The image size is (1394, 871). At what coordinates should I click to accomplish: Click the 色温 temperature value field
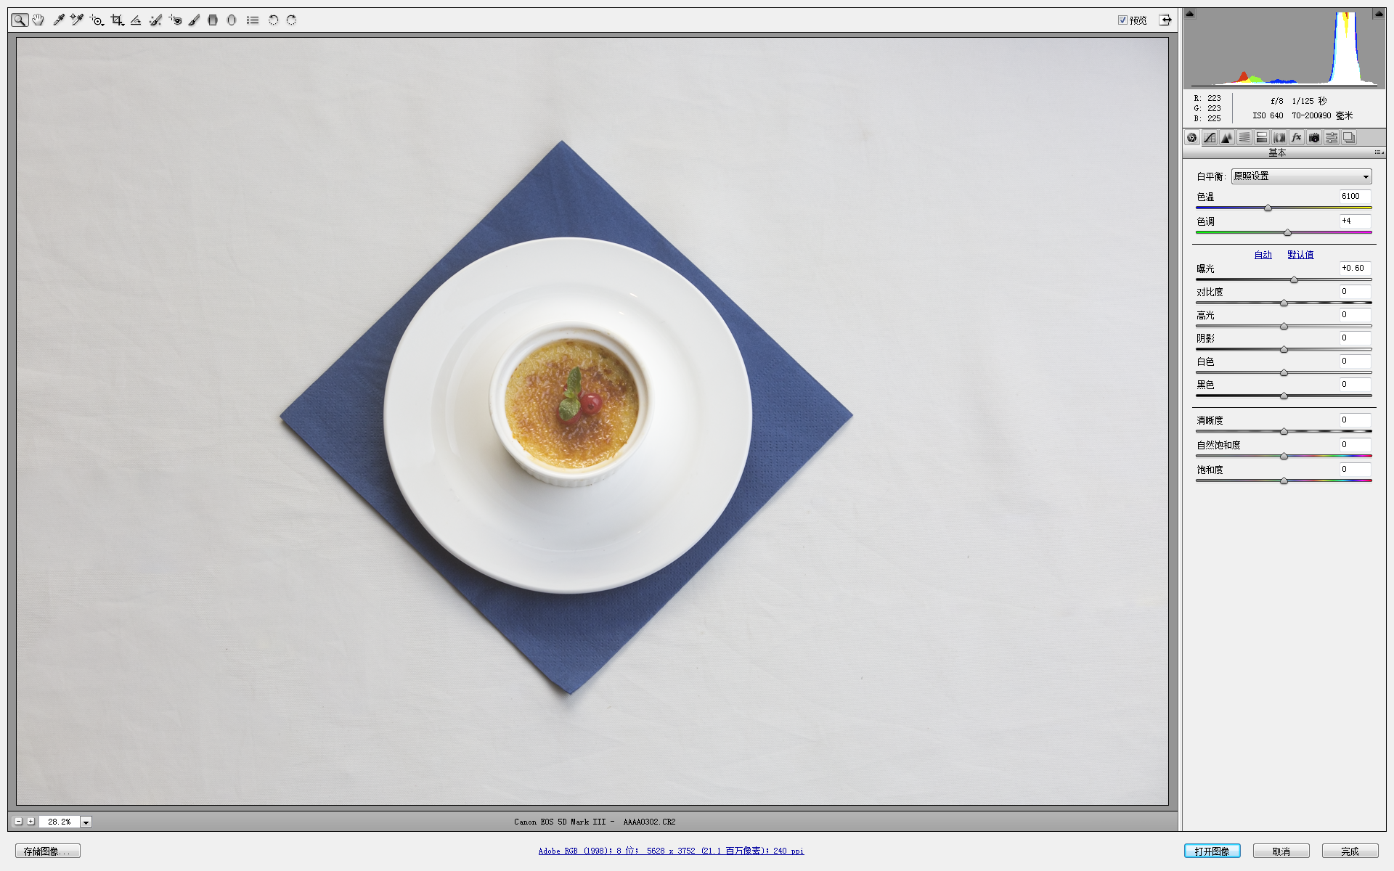(x=1354, y=196)
